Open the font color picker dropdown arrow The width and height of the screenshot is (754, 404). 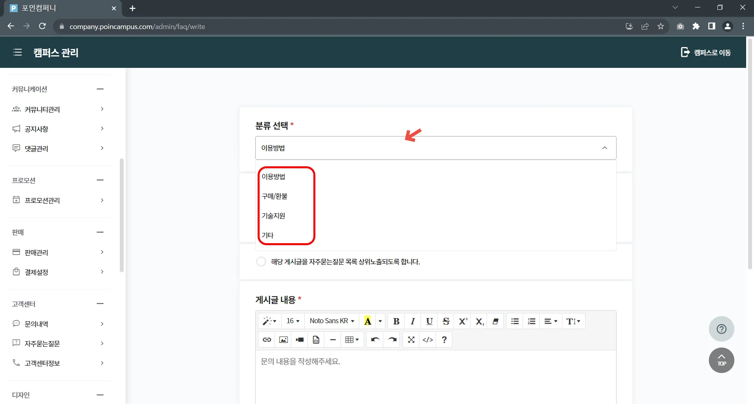point(380,321)
